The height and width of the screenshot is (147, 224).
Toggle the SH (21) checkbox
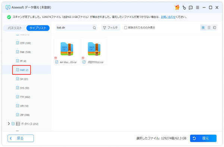pos(18,79)
